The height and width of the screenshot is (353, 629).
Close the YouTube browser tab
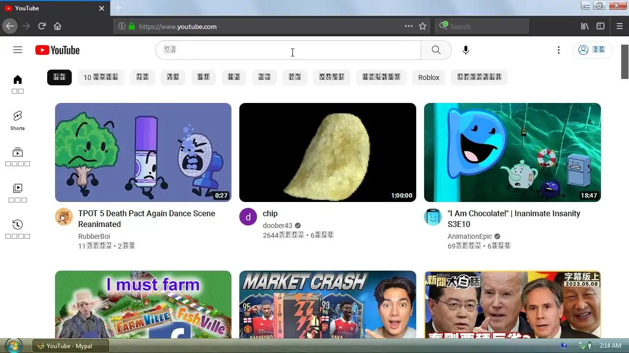point(102,8)
